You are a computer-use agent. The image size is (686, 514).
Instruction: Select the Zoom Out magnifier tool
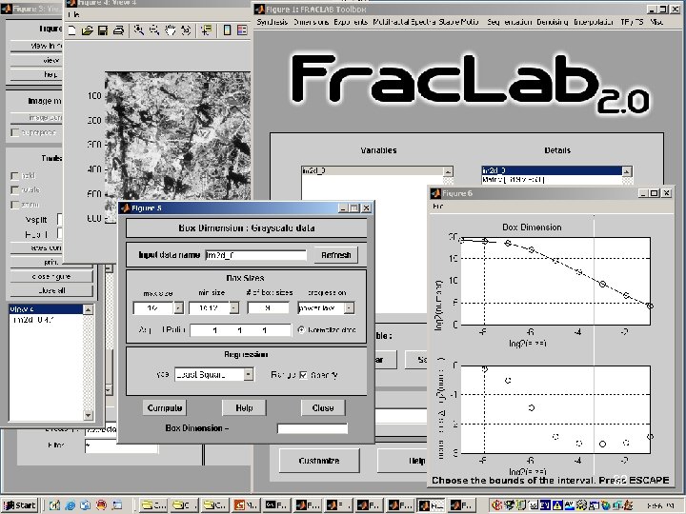coord(153,30)
